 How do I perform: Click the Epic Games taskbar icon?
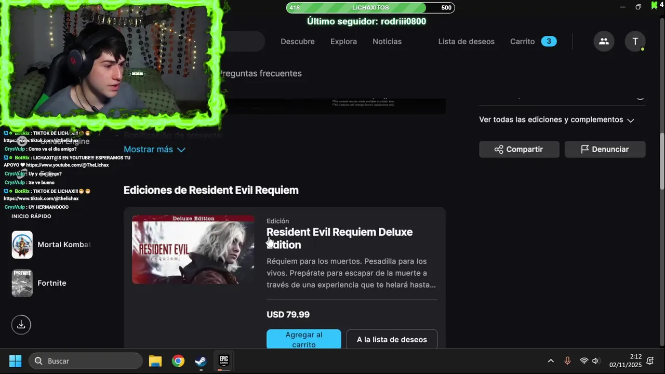click(224, 361)
